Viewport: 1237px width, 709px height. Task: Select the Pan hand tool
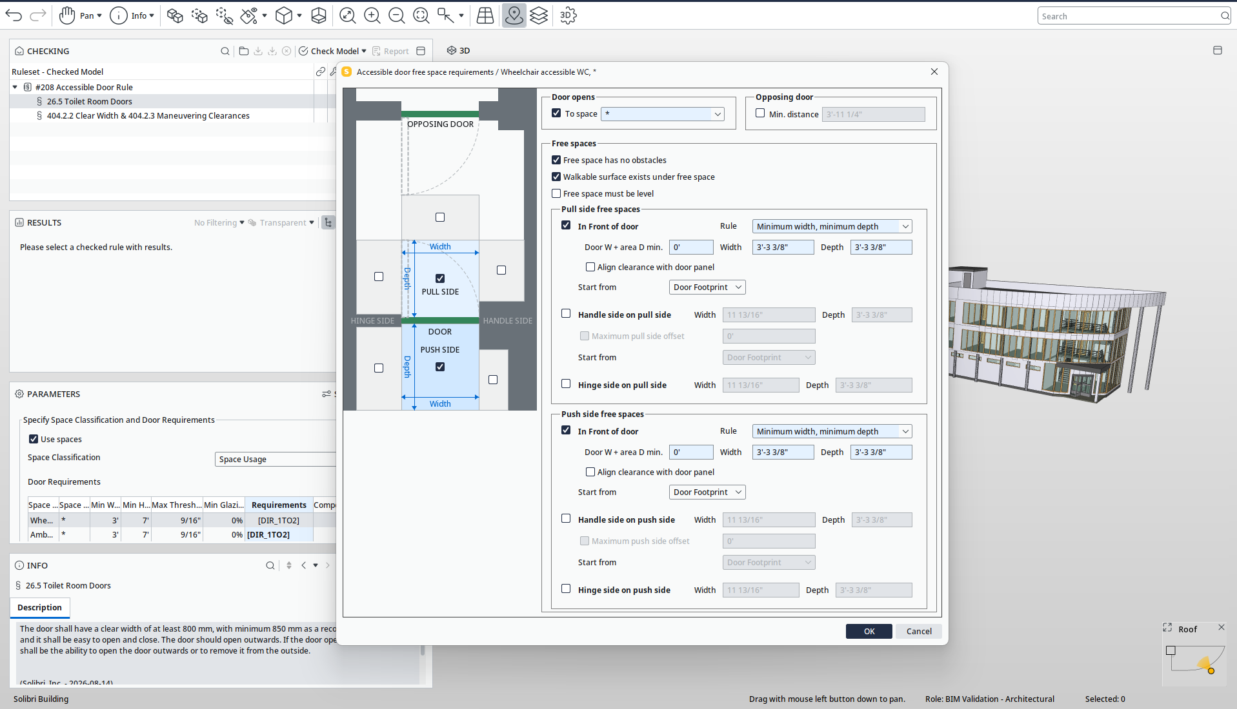(67, 15)
